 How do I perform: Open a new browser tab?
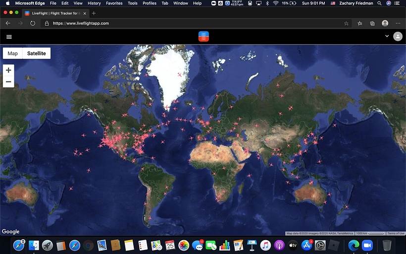pos(94,13)
